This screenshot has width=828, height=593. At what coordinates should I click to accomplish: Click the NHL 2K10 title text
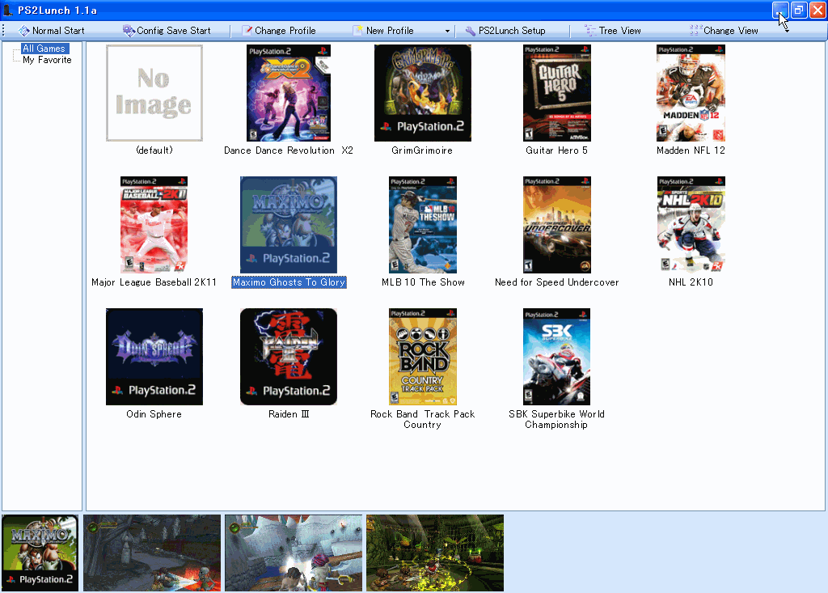pyautogui.click(x=691, y=282)
